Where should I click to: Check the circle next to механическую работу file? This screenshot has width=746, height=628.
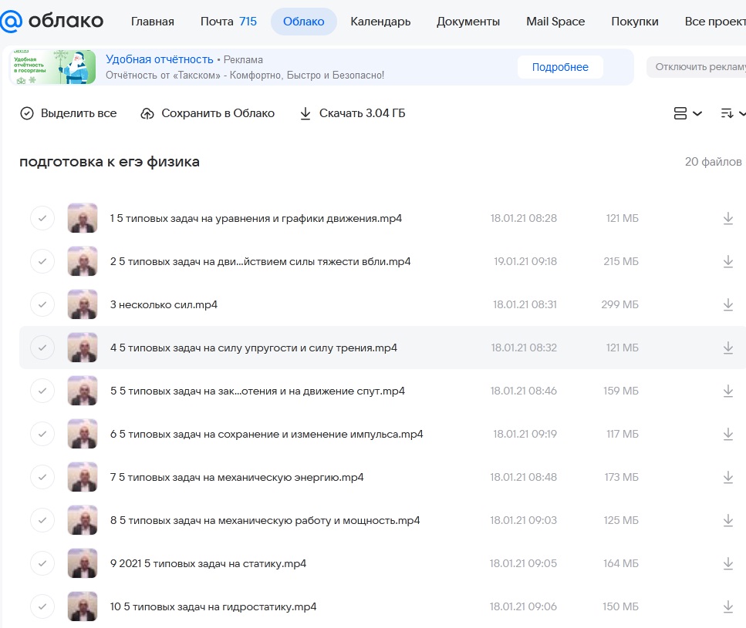(42, 520)
